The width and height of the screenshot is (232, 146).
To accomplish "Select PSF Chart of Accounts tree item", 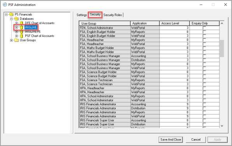I will pos(39,36).
